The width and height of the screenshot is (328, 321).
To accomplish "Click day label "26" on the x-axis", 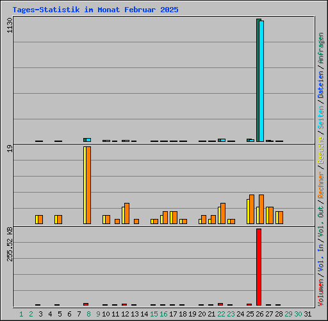I will [259, 314].
